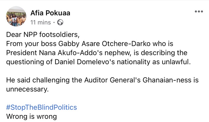Click the word "questioning" in the post
Screen dimensions: 209x122
tap(25, 62)
